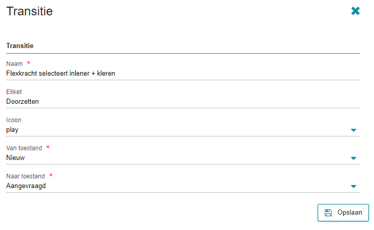Viewport: 374px width, 230px height.
Task: Open the Van toestand dropdown arrow
Action: pos(353,158)
